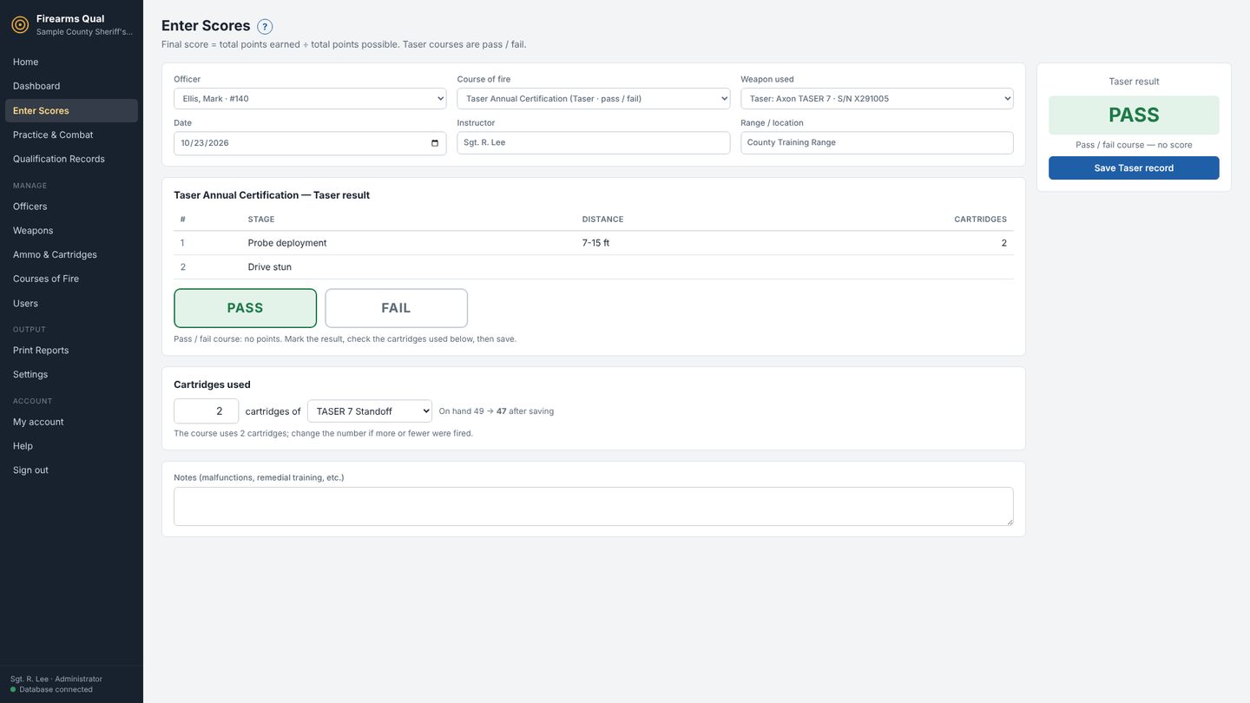Image resolution: width=1250 pixels, height=703 pixels.
Task: Open the Officer dropdown
Action: click(310, 99)
